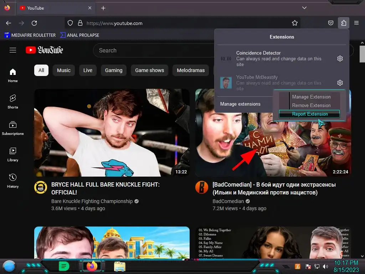
Task: Select the Gaming filter chip
Action: pos(114,70)
